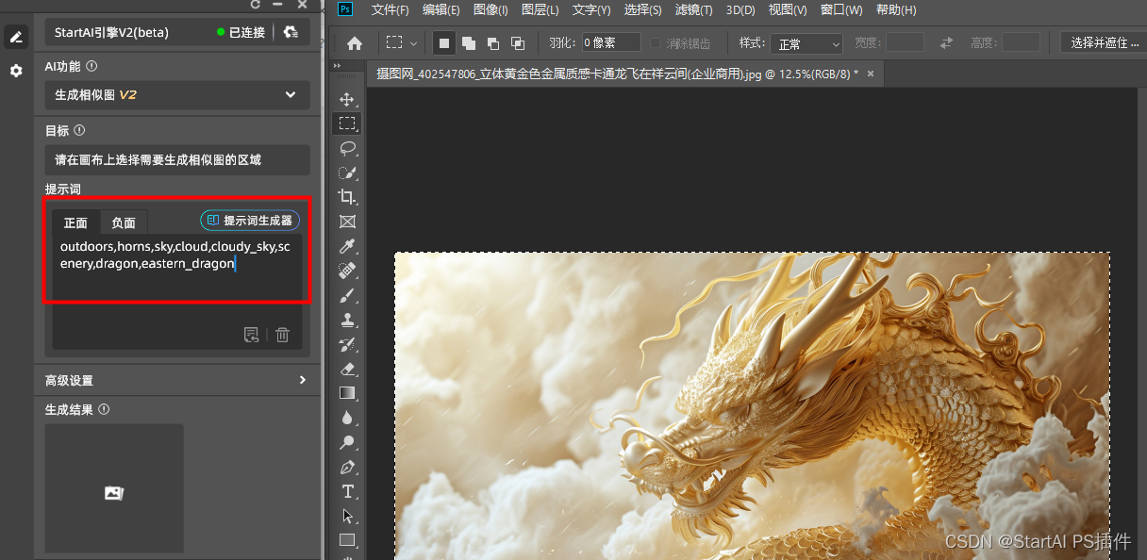Viewport: 1147px width, 560px height.
Task: Click the StartAI engine switch icon
Action: (x=291, y=32)
